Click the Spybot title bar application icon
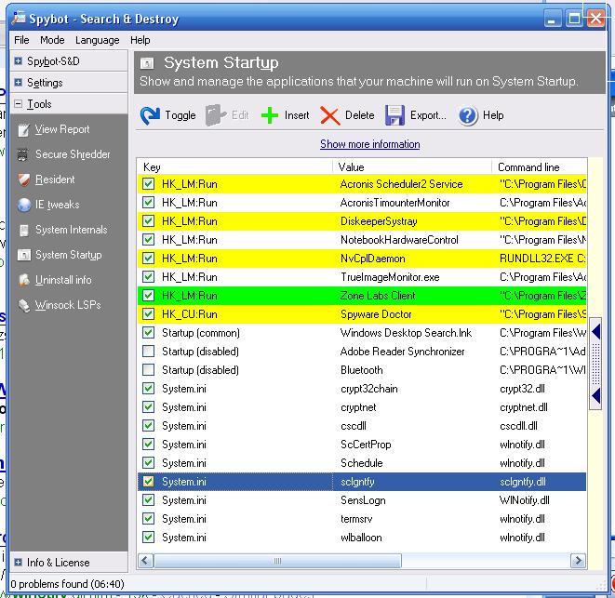 [x=19, y=18]
